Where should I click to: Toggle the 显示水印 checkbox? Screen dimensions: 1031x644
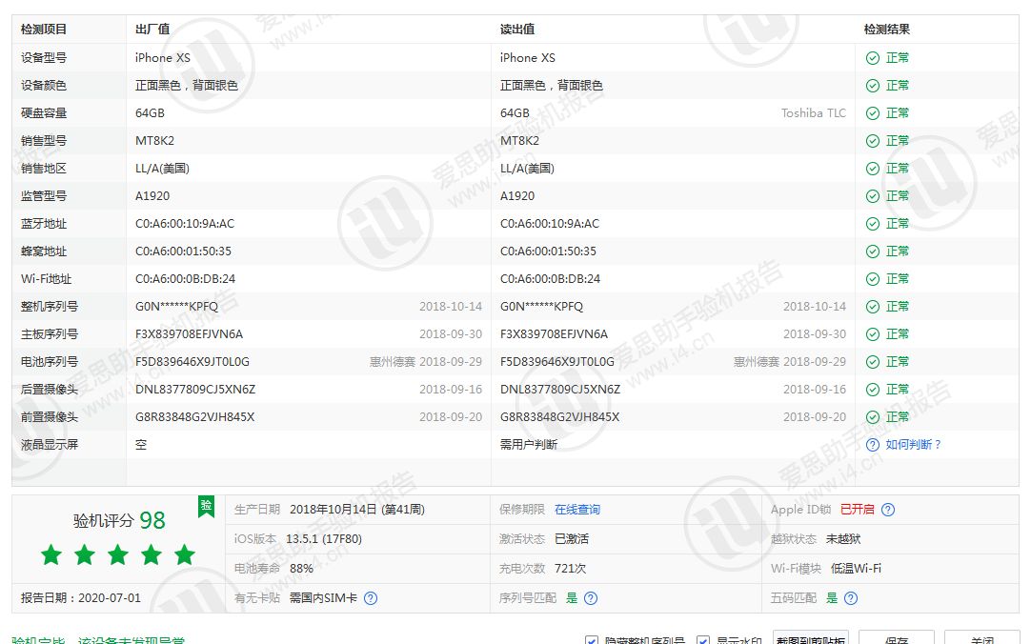[703, 640]
